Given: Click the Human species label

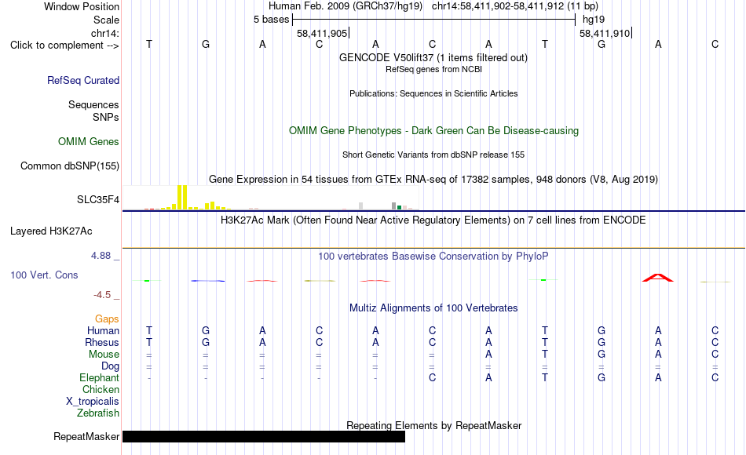Looking at the screenshot, I should tap(103, 331).
